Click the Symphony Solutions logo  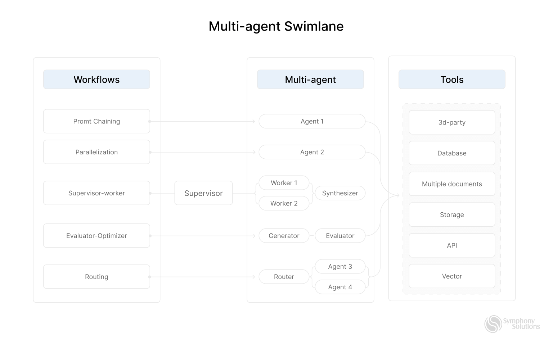click(512, 324)
